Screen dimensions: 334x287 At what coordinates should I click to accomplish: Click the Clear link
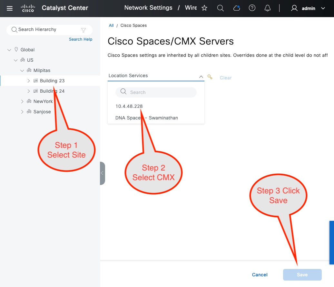coord(226,78)
